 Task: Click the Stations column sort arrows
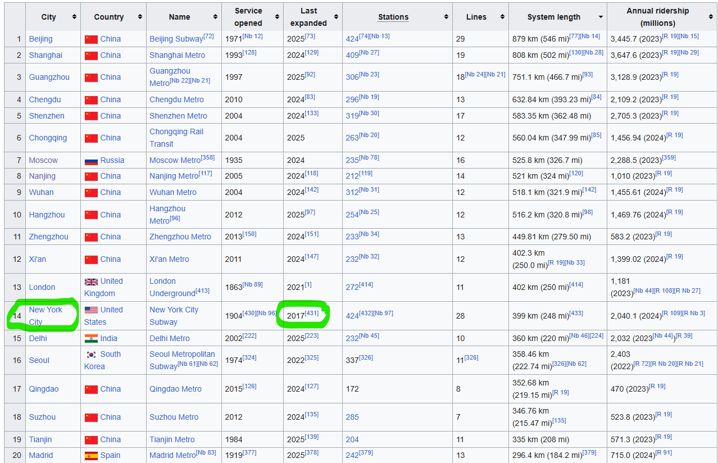pos(446,17)
